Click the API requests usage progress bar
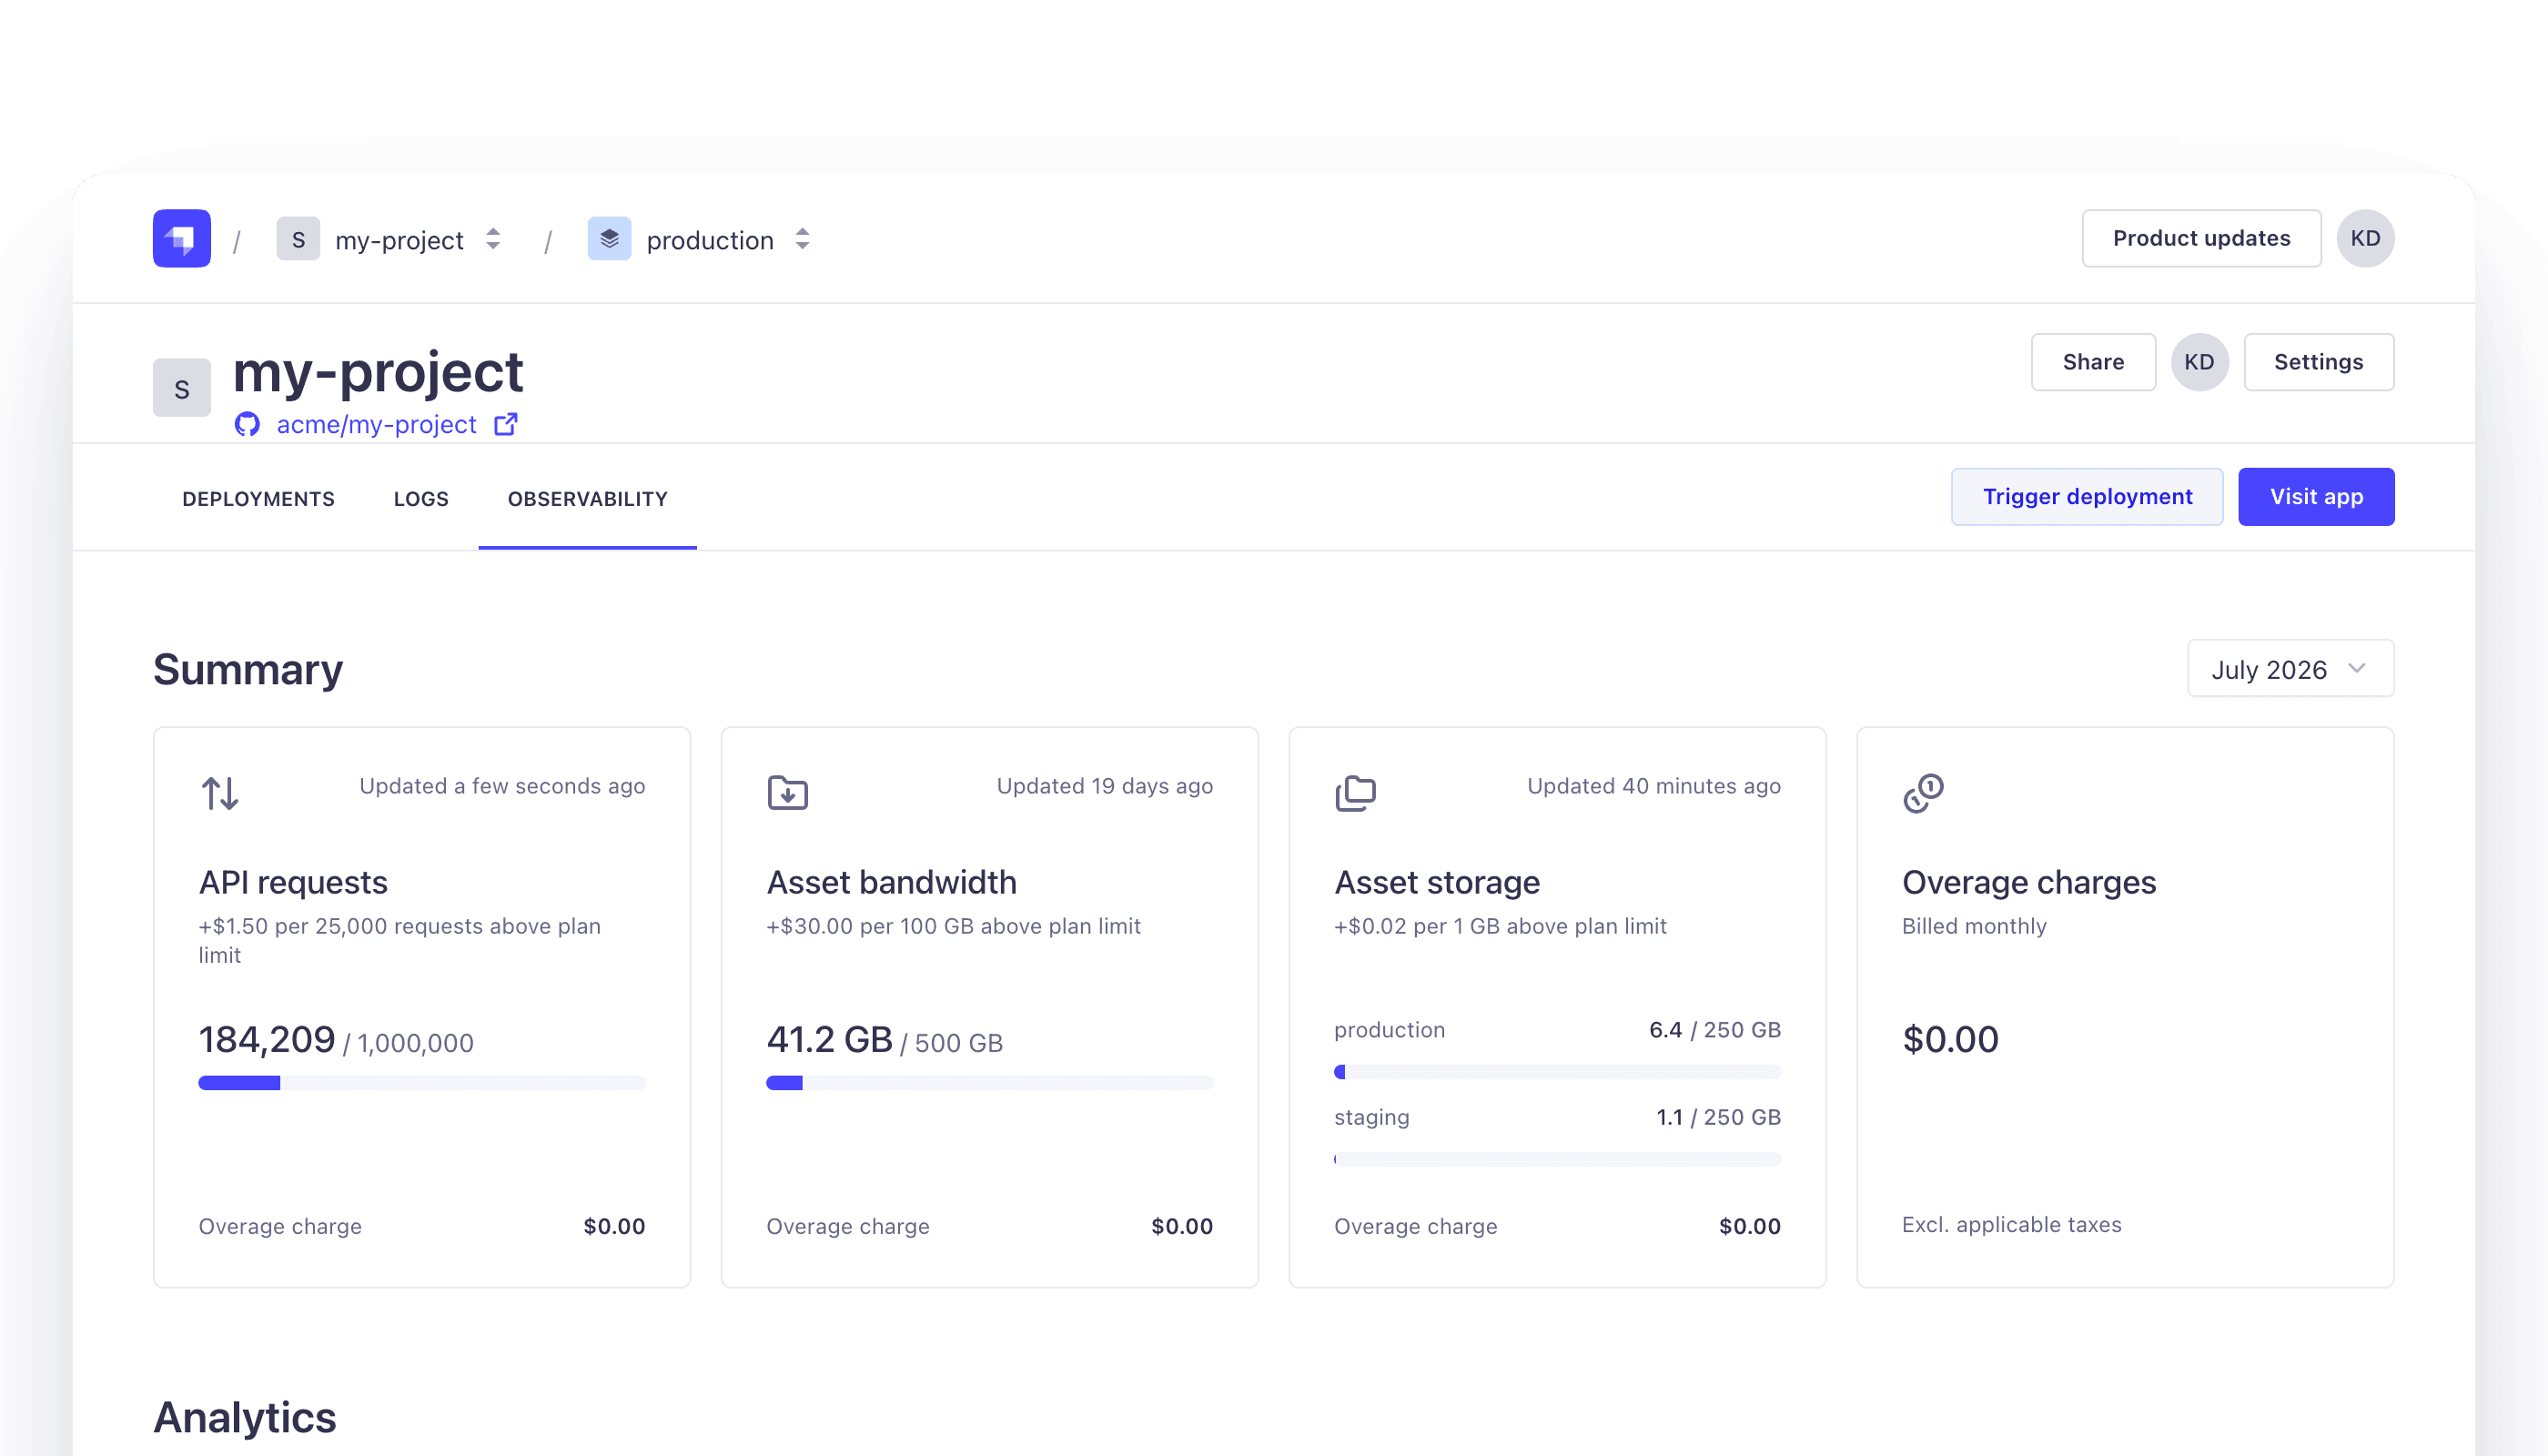Viewport: 2548px width, 1456px height. pos(422,1083)
